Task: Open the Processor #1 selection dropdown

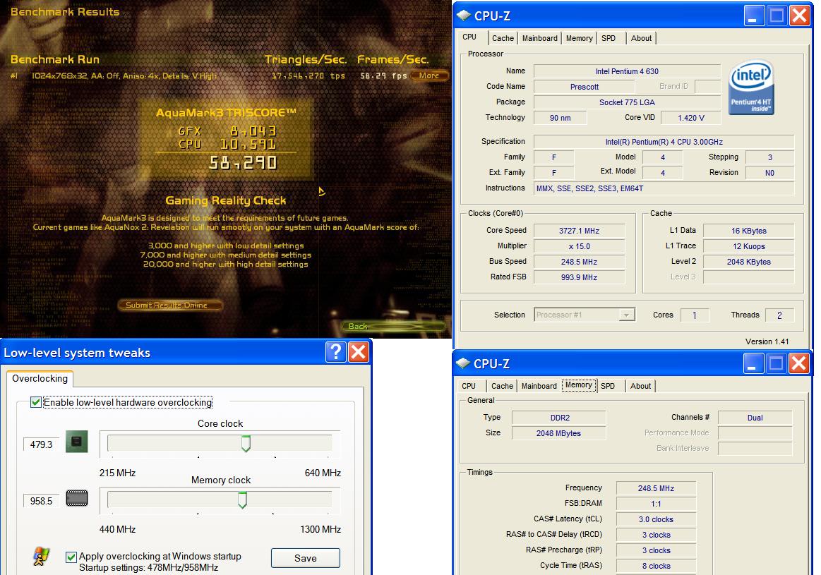Action: click(x=626, y=315)
